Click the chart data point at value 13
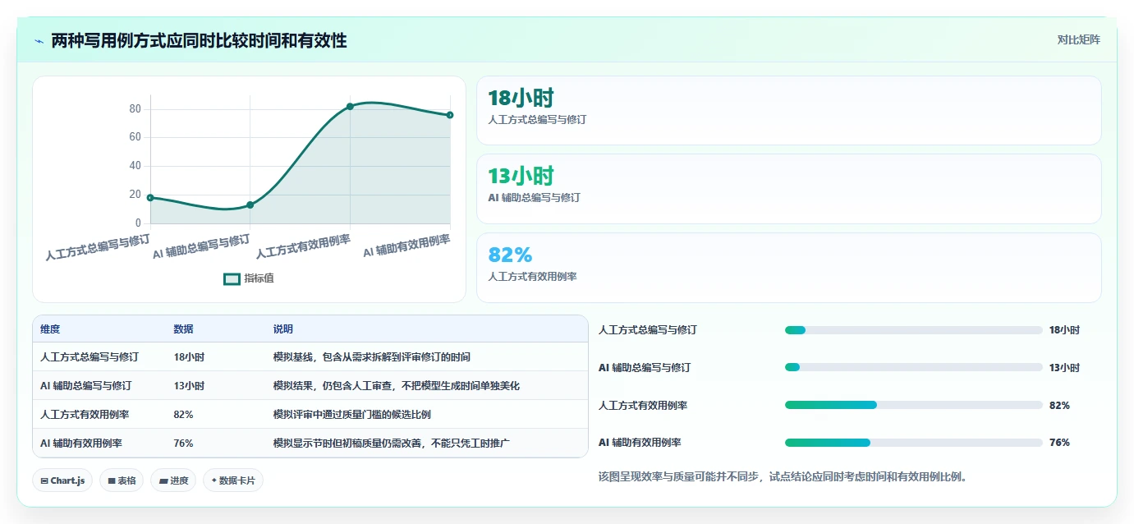Screen dimensions: 1134x524 click(x=250, y=205)
